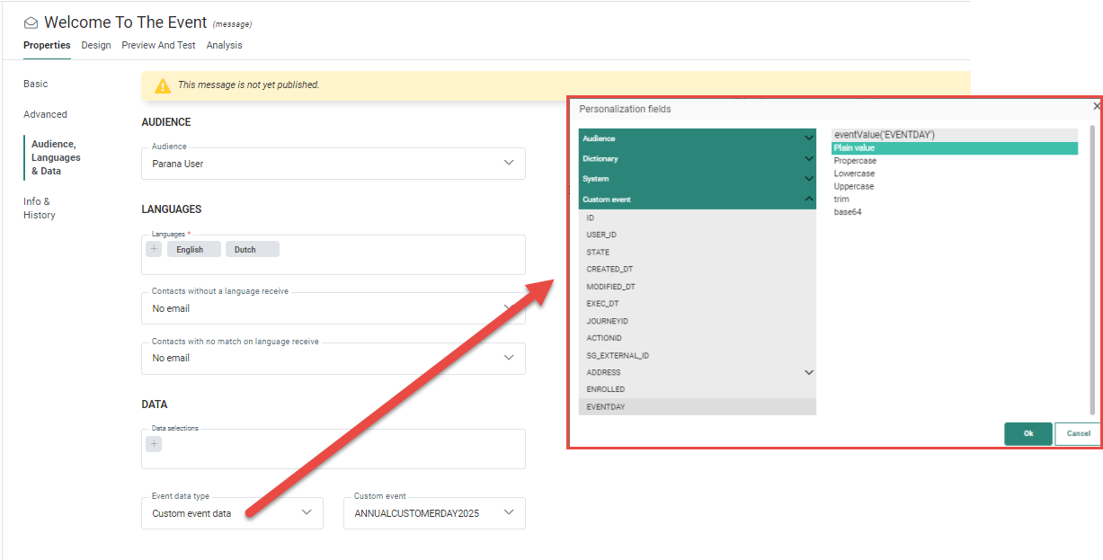The image size is (1103, 560).
Task: Collapse the Custom event section
Action: (x=808, y=199)
